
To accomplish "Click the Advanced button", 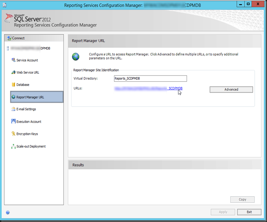I will click(x=231, y=89).
